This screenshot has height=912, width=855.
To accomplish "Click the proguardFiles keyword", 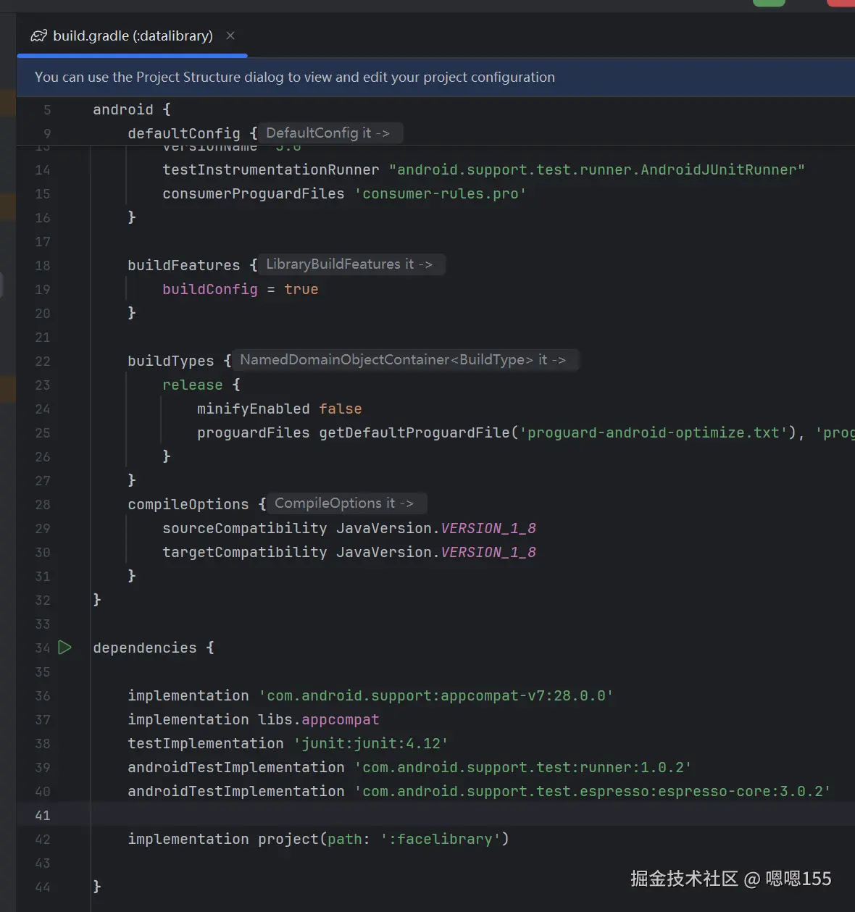I will (x=254, y=432).
